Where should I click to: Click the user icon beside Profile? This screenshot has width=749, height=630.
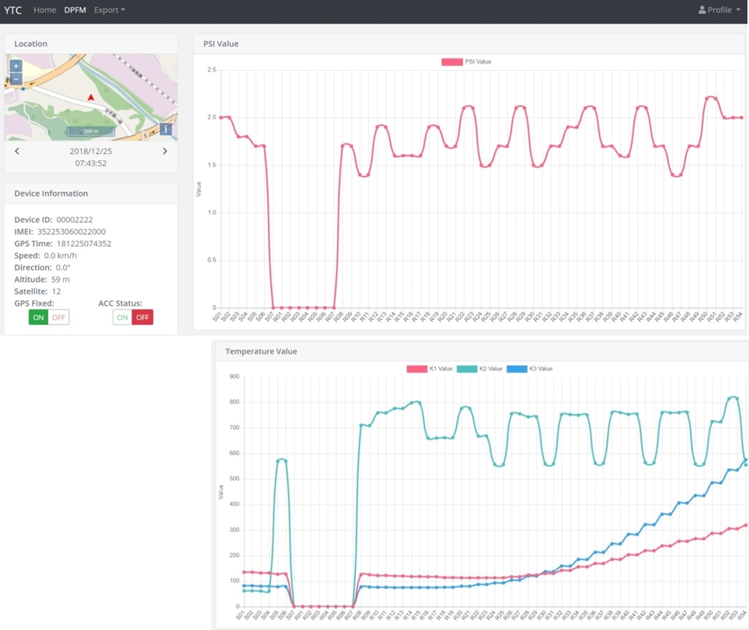coord(702,10)
